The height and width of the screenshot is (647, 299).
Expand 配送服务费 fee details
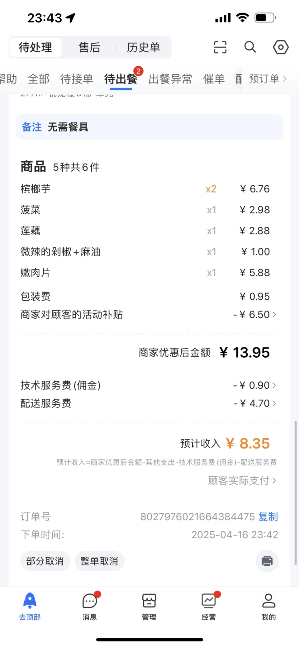click(x=255, y=403)
